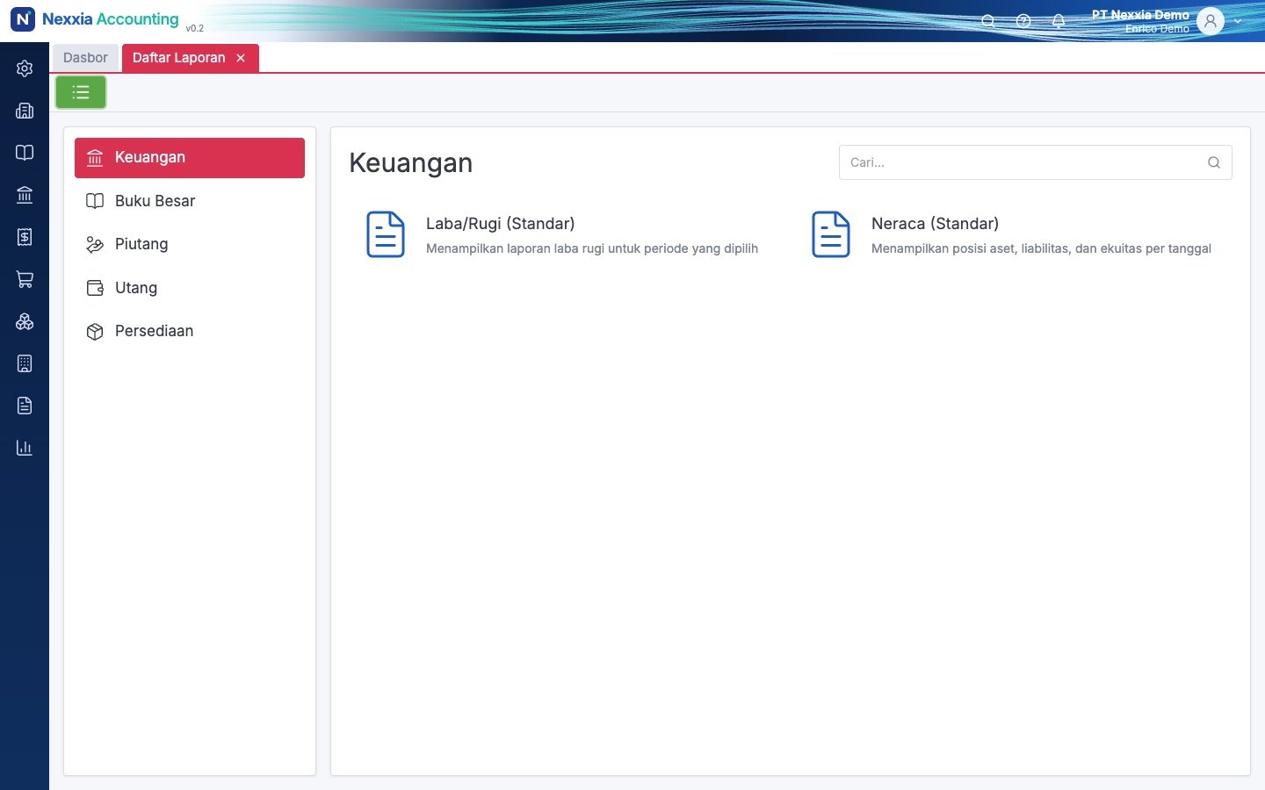Open the Neraca (Standar) report
Image resolution: width=1265 pixels, height=790 pixels.
click(1010, 235)
